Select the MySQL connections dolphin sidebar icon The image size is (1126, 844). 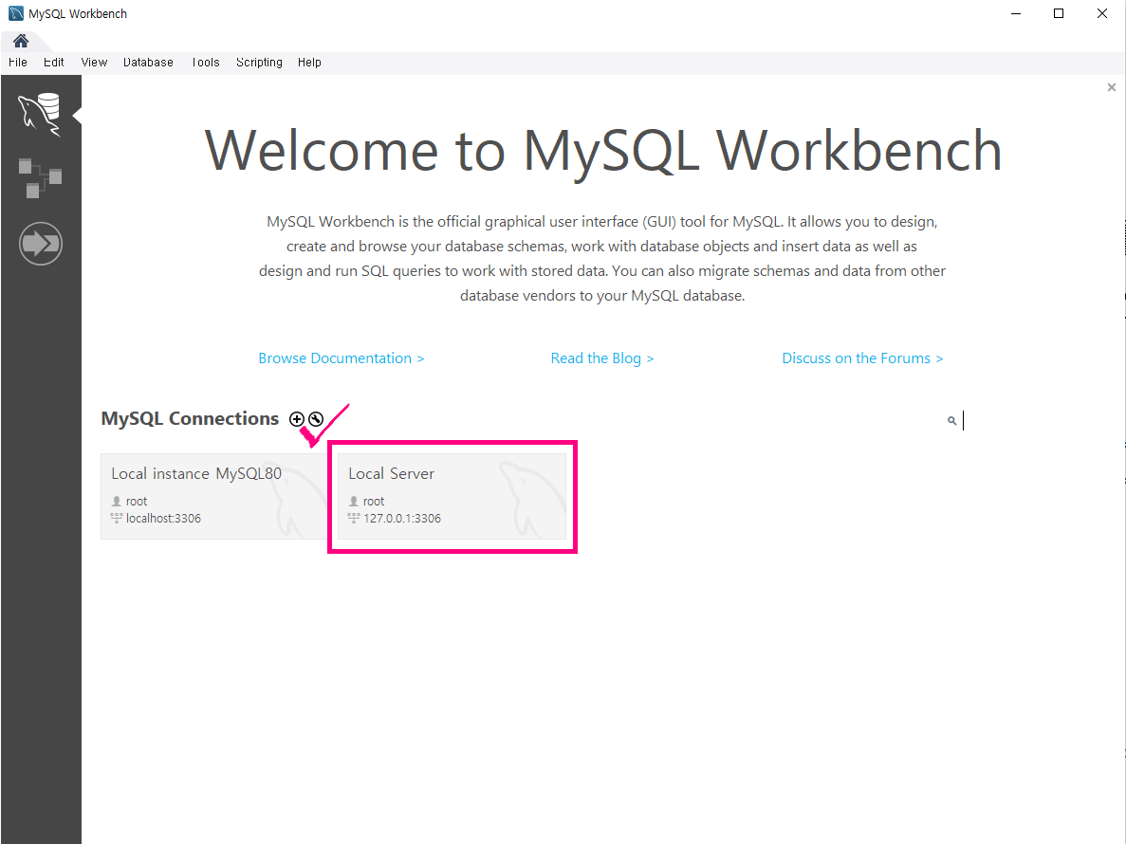click(40, 114)
